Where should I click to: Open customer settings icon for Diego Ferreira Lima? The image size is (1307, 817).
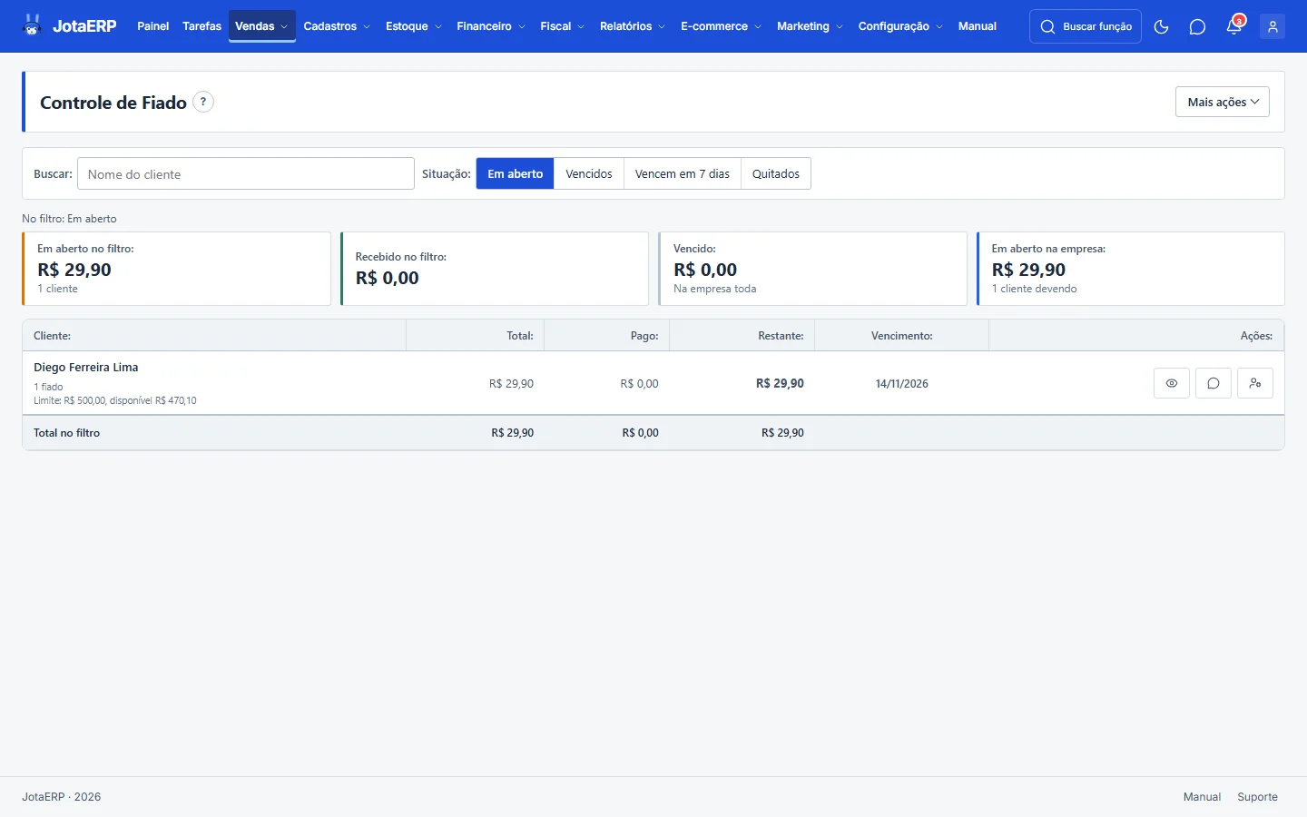click(x=1255, y=383)
